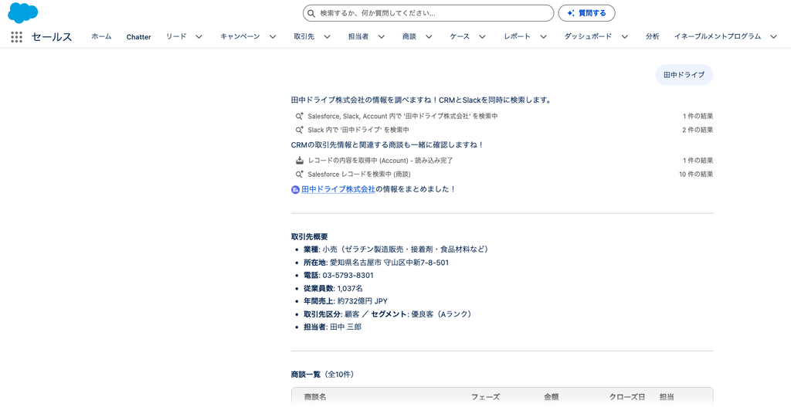Click search icon beside 'Salesforce レコードを検索中 (商談)'
Viewport: 791px width, 407px height.
click(299, 174)
